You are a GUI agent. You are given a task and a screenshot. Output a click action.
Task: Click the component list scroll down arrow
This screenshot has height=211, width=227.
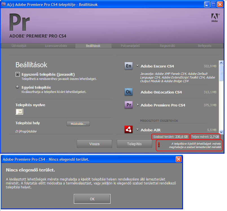pyautogui.click(x=221, y=132)
